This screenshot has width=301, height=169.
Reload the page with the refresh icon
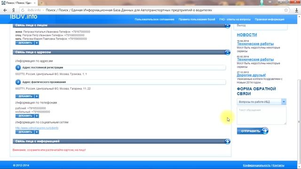23,10
